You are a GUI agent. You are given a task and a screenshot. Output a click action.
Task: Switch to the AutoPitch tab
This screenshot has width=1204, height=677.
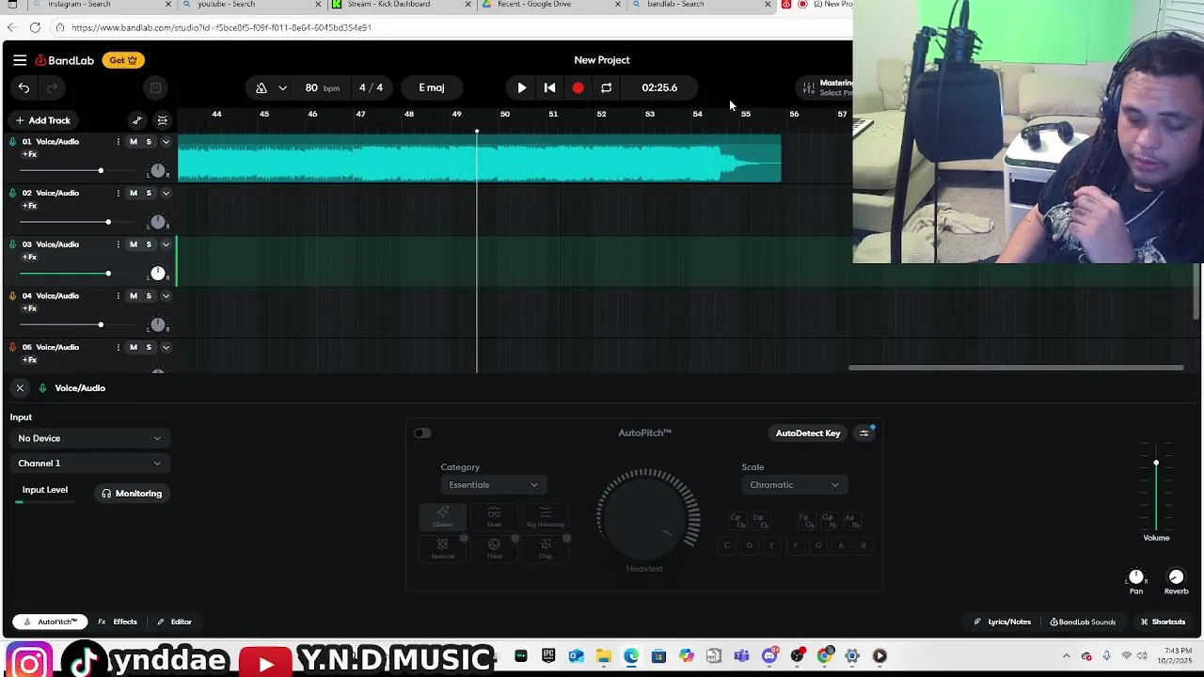[x=50, y=622]
